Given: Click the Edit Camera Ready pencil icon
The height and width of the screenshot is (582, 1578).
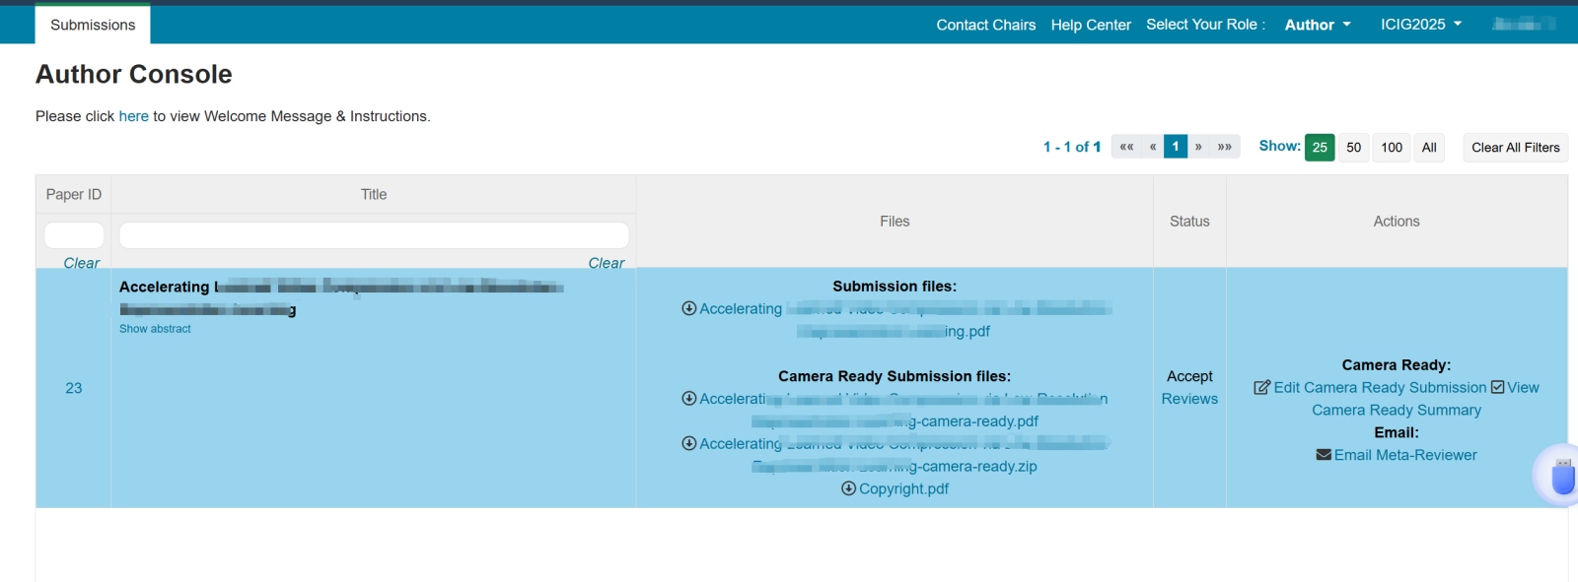Looking at the screenshot, I should (1261, 388).
